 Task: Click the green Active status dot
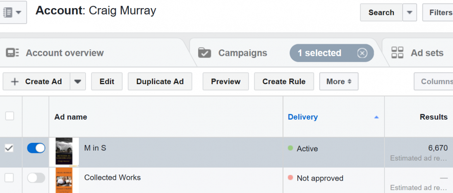[x=290, y=148]
